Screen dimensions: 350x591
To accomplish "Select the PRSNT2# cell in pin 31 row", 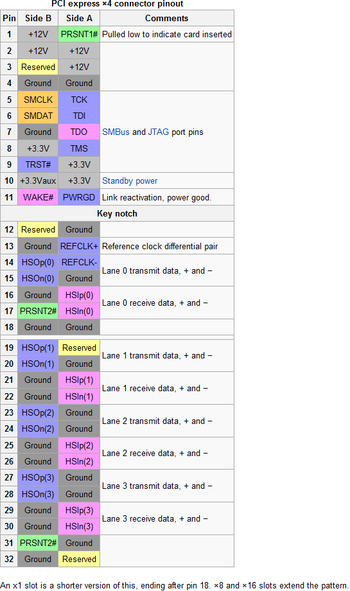I will tap(38, 543).
